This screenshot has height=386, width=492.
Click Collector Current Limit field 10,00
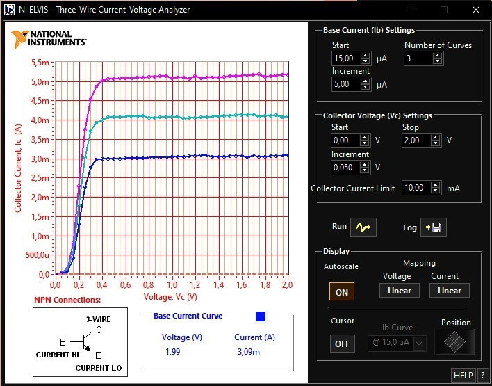coord(417,188)
